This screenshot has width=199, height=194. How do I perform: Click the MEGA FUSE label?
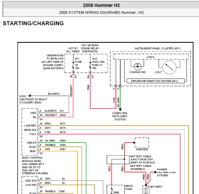[129, 187]
